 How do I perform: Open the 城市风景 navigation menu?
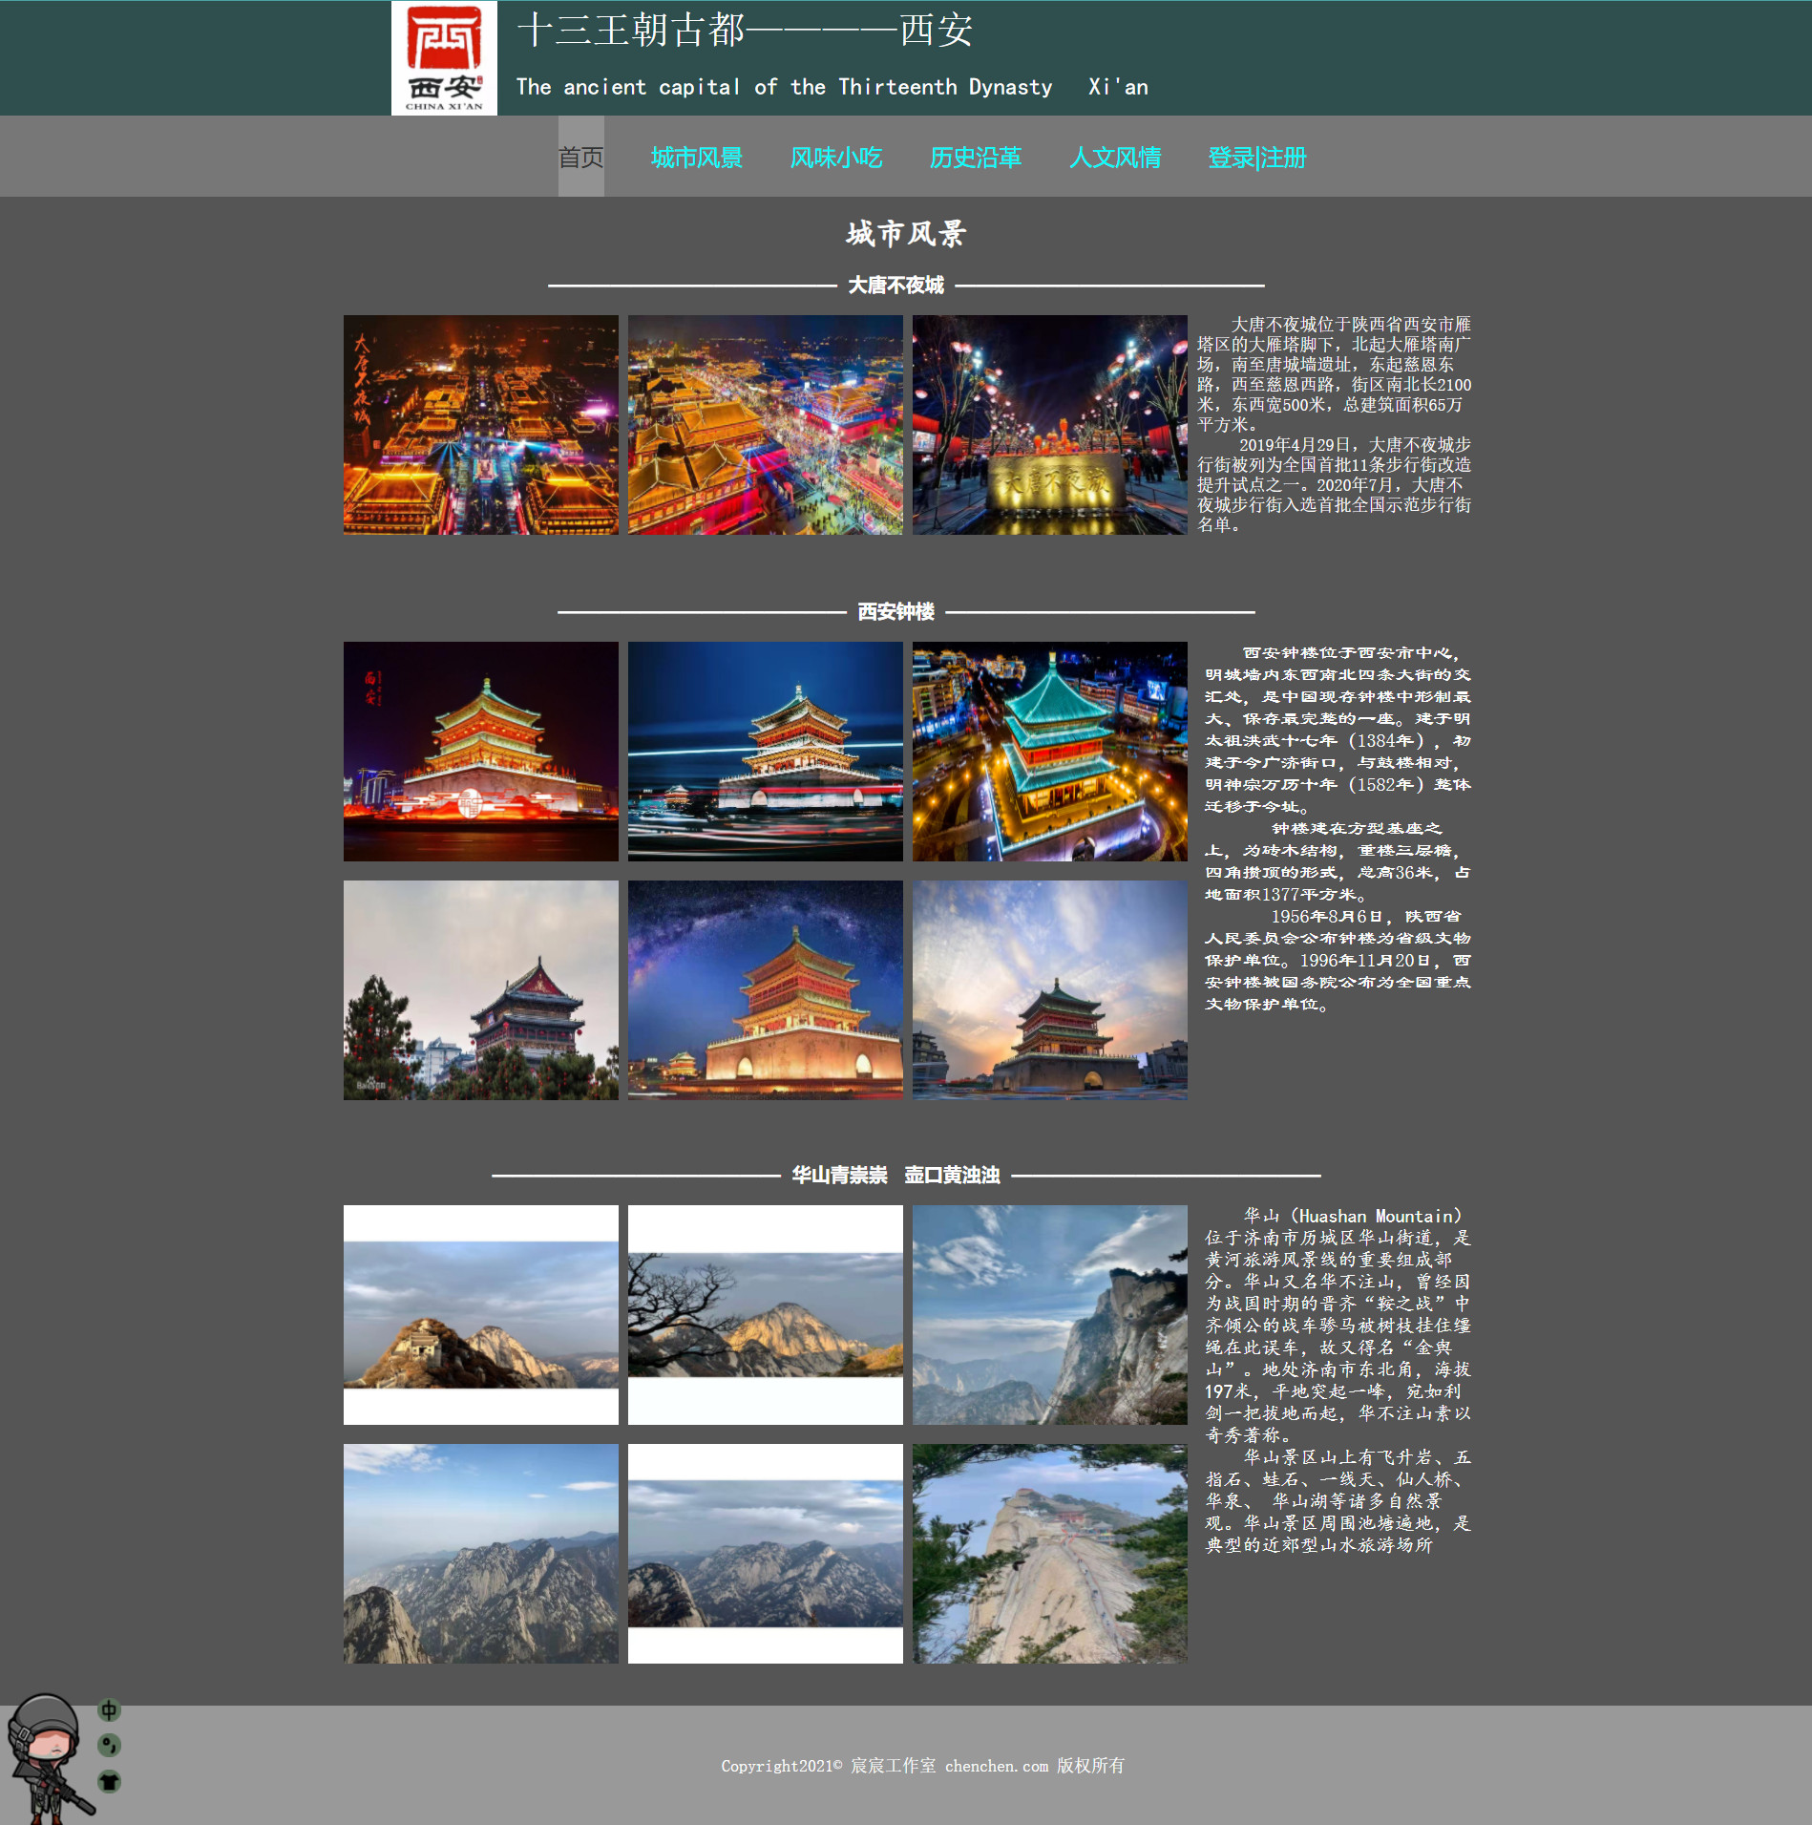coord(696,157)
